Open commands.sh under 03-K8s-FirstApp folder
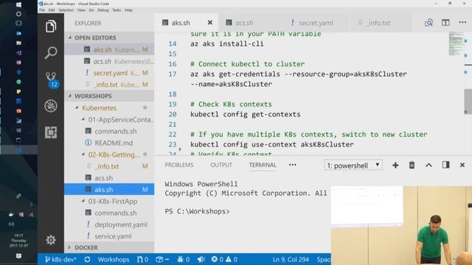Image resolution: width=472 pixels, height=265 pixels. click(x=109, y=213)
